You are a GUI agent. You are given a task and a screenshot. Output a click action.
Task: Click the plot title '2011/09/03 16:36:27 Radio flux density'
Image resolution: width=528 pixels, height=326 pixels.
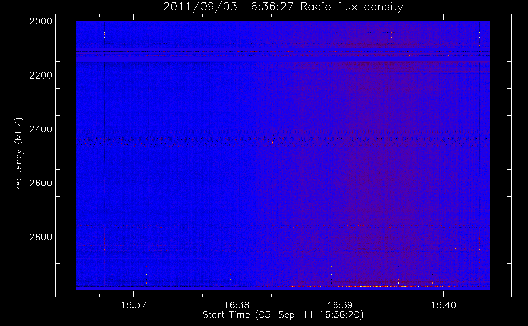click(283, 7)
